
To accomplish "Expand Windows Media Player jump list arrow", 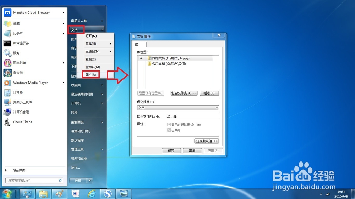I will (x=64, y=83).
